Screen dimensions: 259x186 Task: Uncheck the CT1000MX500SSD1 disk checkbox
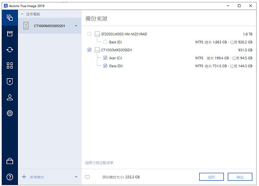point(89,50)
